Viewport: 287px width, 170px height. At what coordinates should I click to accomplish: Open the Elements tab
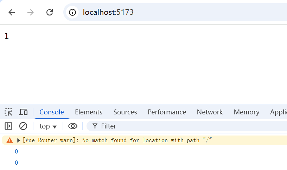(89, 112)
